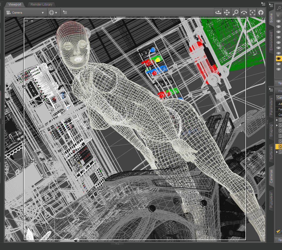
Task: Open the 'Cam' node selector dropdown in Parameters
Action: click(279, 98)
